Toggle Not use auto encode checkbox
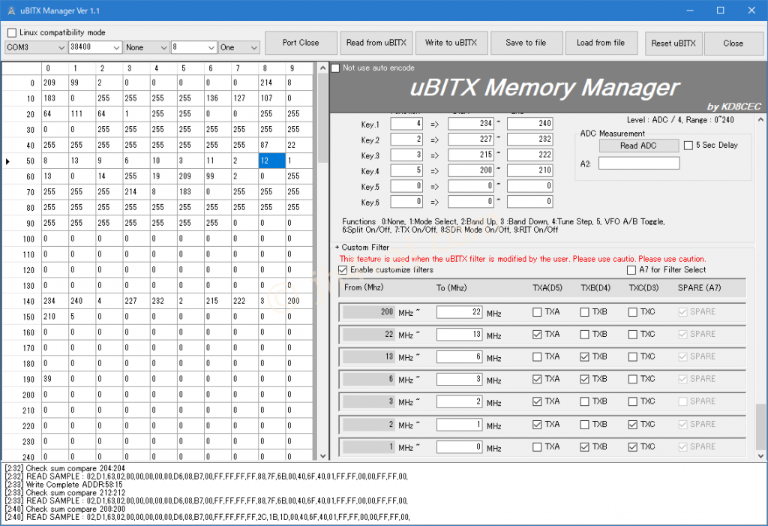This screenshot has height=526, width=768. click(x=335, y=68)
